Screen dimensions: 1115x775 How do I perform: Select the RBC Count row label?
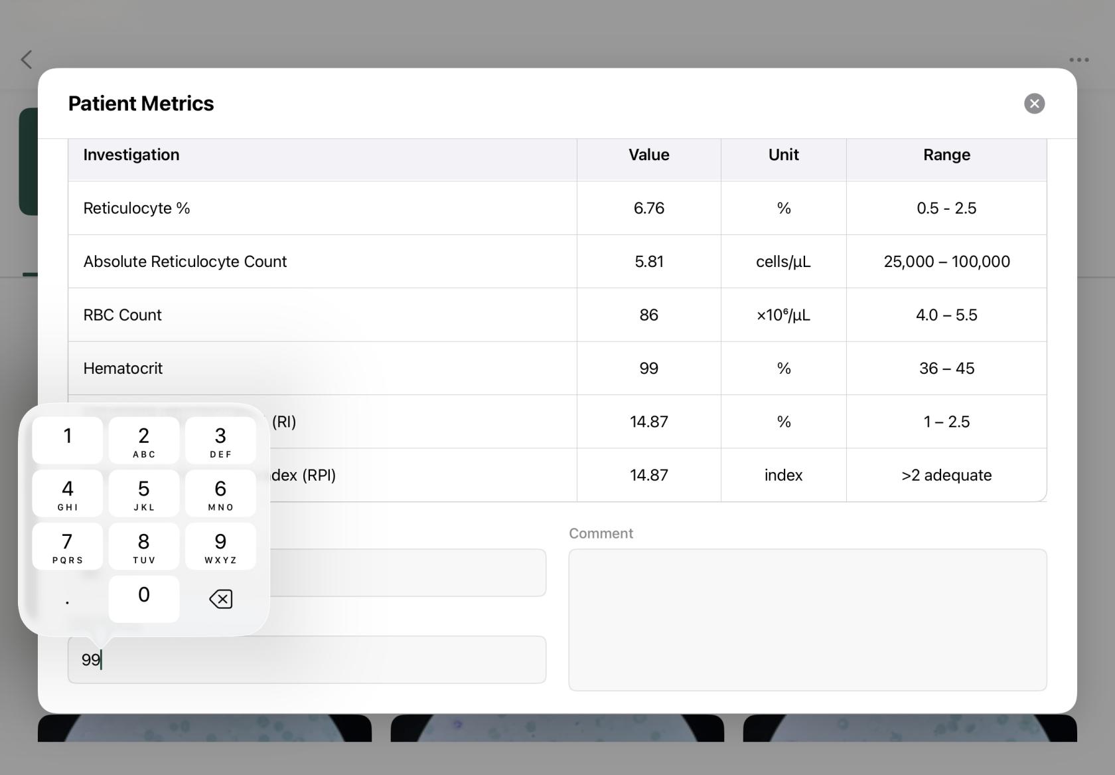[122, 315]
